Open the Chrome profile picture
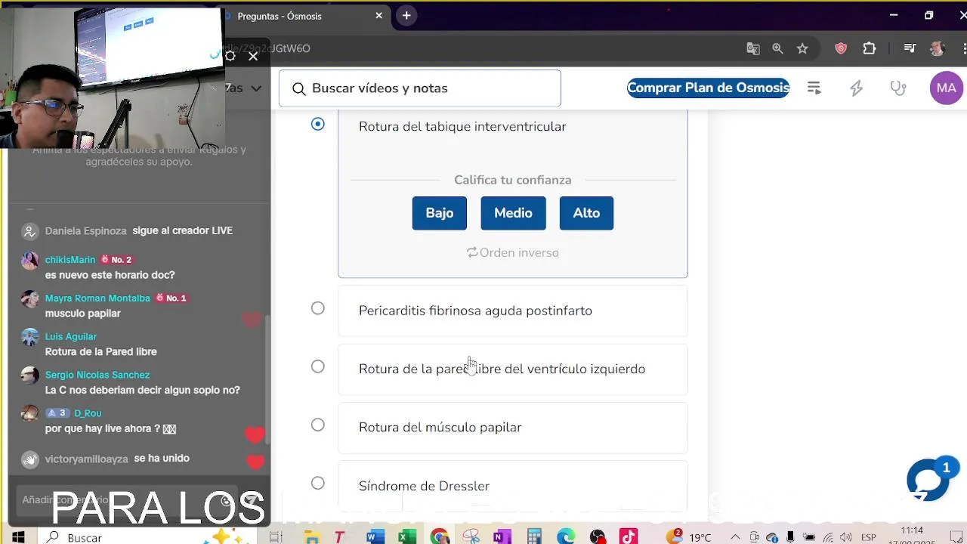Viewport: 967px width, 544px height. tap(938, 48)
